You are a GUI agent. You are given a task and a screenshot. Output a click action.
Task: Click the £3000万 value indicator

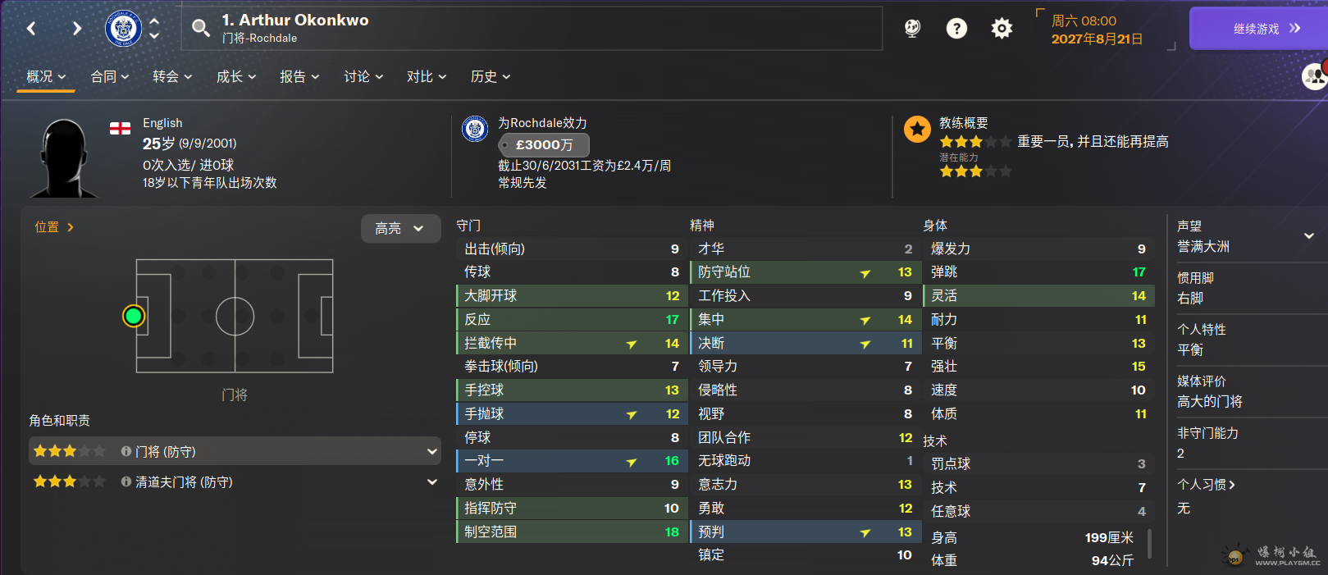click(x=544, y=145)
